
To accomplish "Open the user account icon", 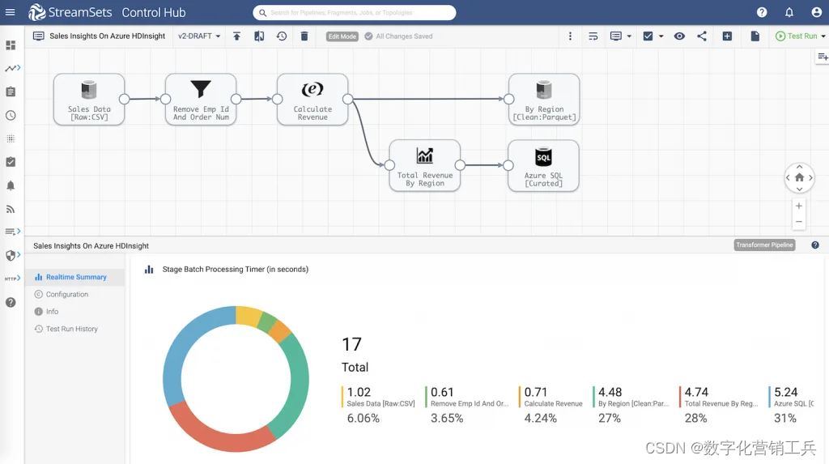I will pyautogui.click(x=816, y=12).
